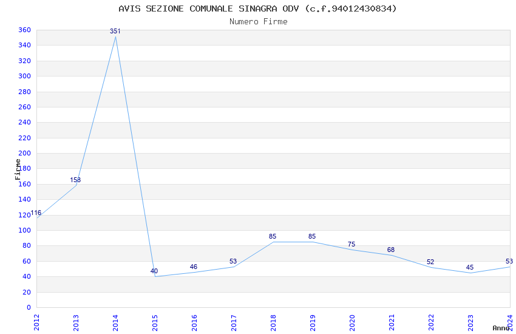This screenshot has width=516, height=334.
Task: Click the y-axis value 300
Action: point(25,76)
